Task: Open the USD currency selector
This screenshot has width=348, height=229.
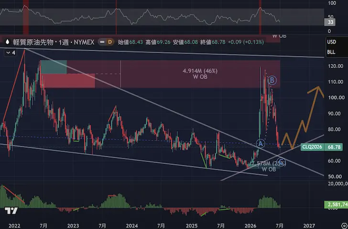Action: [332, 42]
